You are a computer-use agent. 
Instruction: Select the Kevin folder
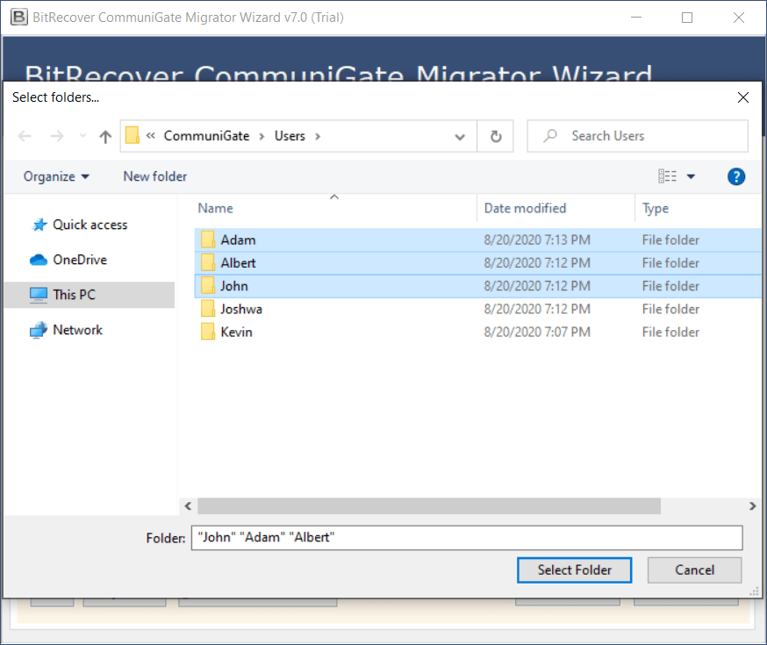coord(478,332)
